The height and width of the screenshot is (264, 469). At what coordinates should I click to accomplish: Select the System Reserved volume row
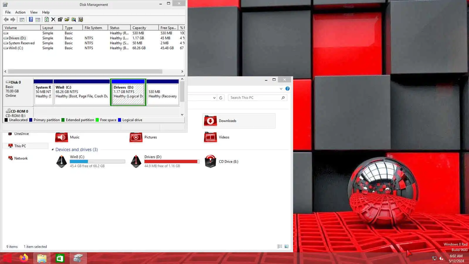pos(94,43)
